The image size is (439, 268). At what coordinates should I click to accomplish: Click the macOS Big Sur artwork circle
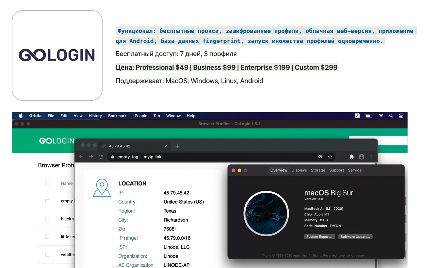pos(266,214)
